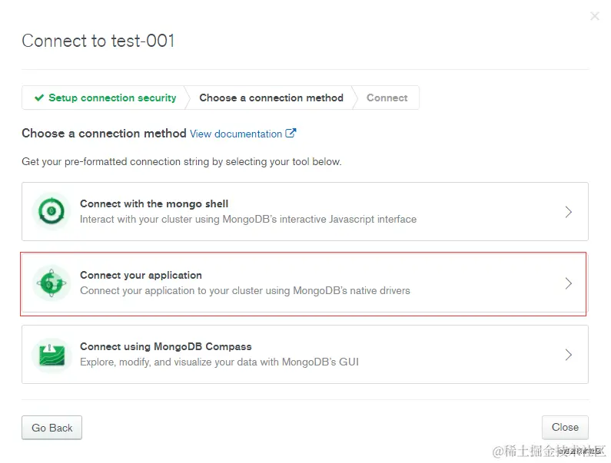Select the Choose a connection method step
Viewport: 611px width, 463px height.
click(271, 98)
